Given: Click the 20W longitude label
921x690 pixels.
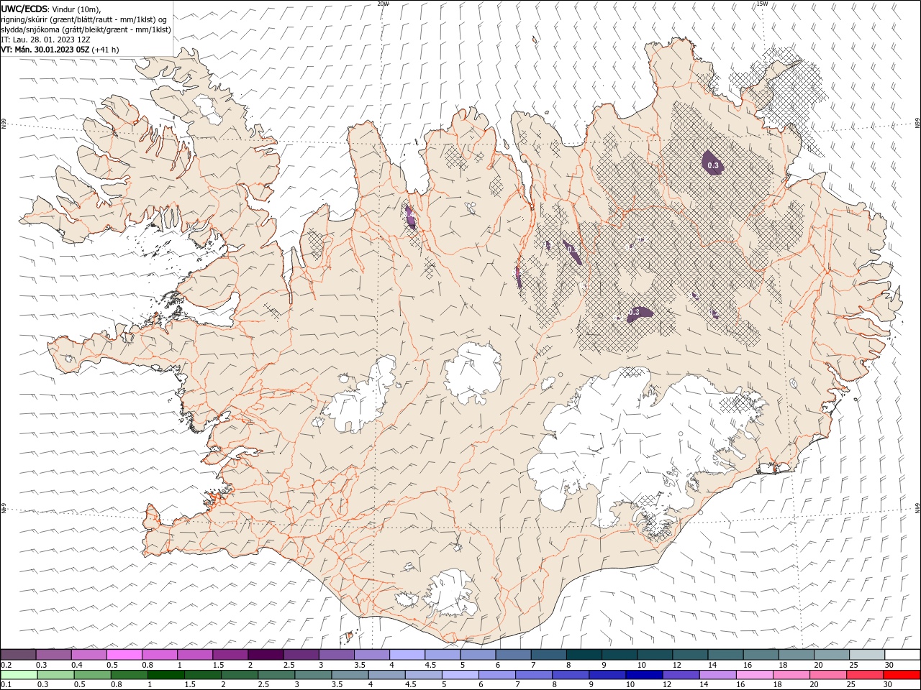Looking at the screenshot, I should pyautogui.click(x=383, y=4).
